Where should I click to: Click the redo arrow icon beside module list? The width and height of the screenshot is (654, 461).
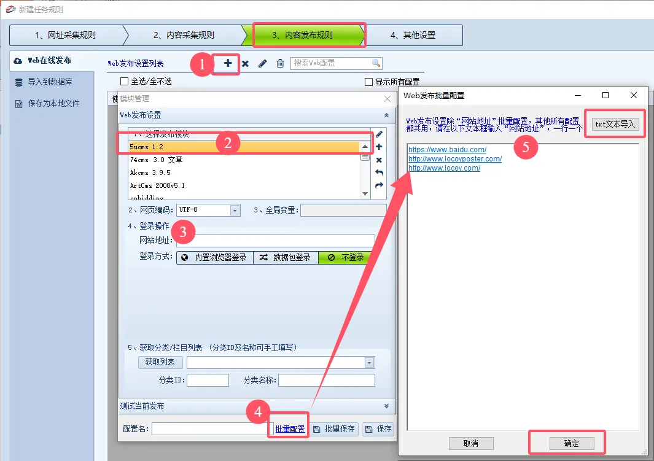(x=379, y=185)
